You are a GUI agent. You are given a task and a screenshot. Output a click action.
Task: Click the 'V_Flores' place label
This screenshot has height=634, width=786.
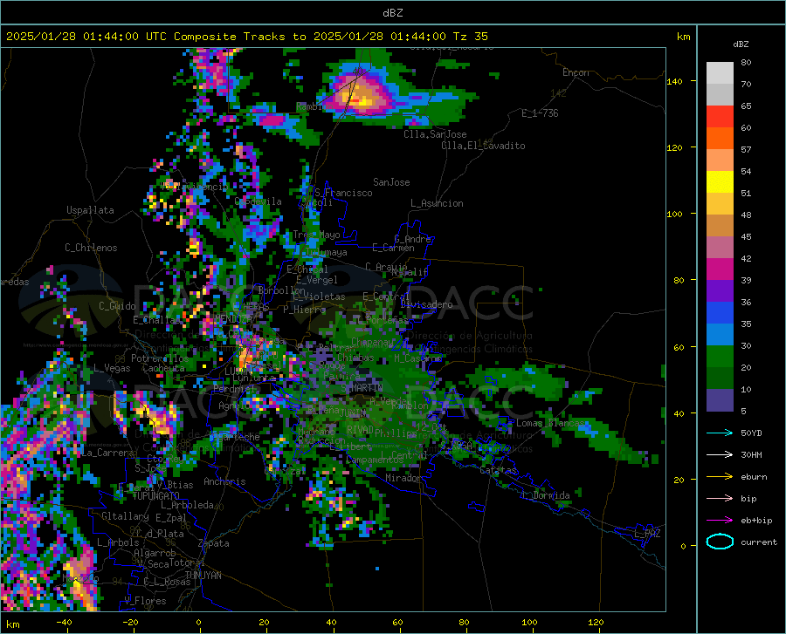point(145,601)
